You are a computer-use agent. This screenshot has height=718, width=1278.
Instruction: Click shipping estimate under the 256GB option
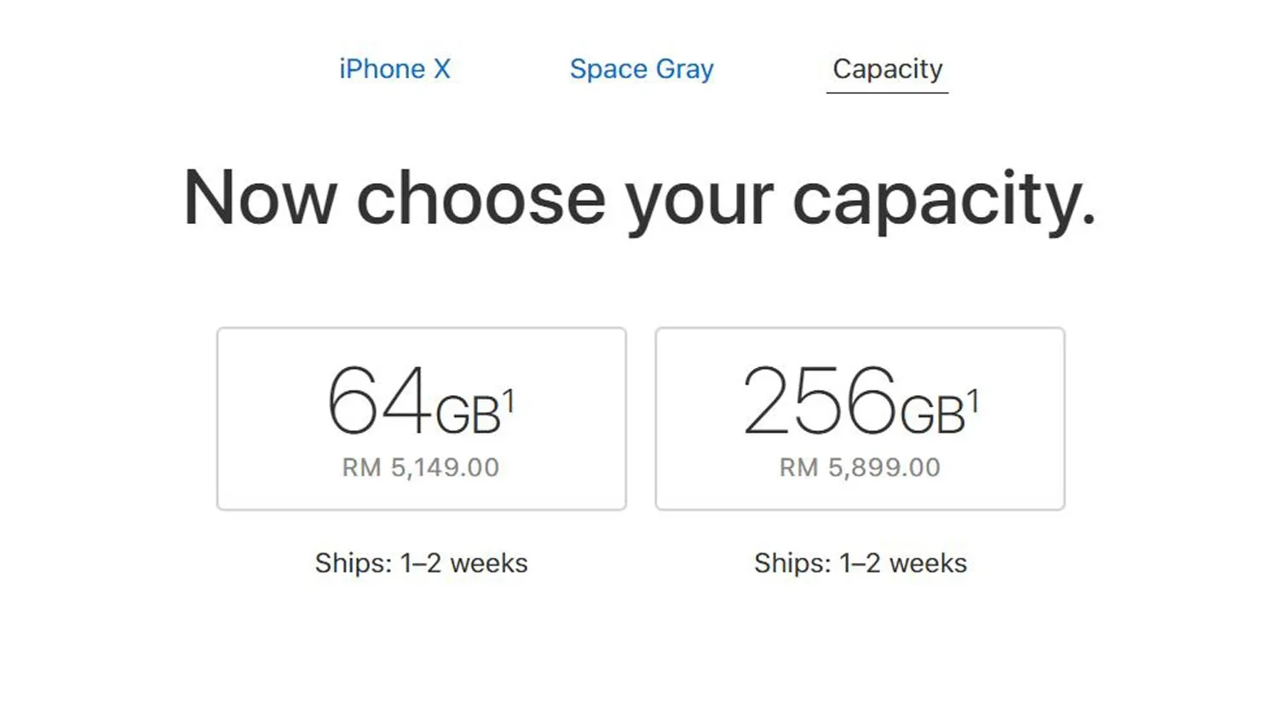click(860, 563)
